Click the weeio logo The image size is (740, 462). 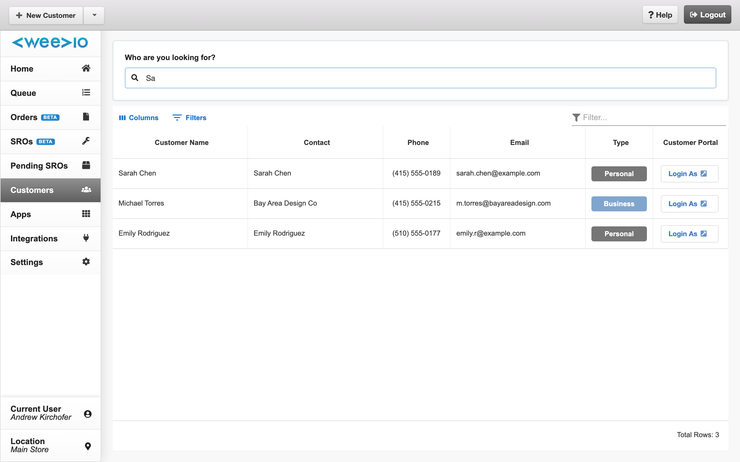click(50, 42)
